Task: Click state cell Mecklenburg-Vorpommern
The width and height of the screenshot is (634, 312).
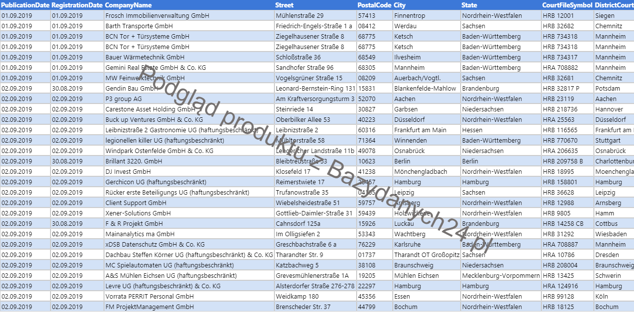Action: [x=501, y=275]
